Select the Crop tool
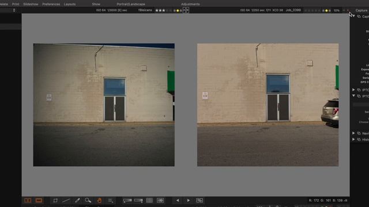The image size is (369, 207). (55, 201)
